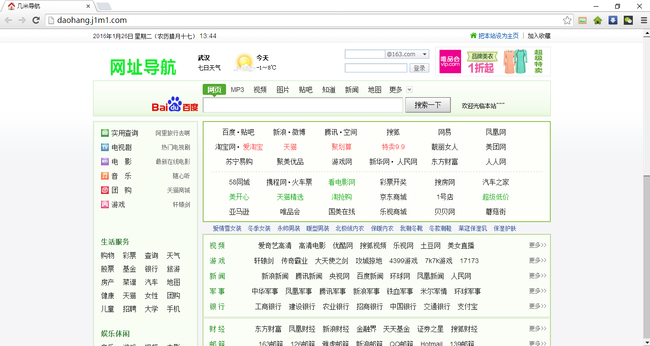This screenshot has height=346, width=650.
Task: Open downloads via blue arrow icon
Action: [613, 20]
